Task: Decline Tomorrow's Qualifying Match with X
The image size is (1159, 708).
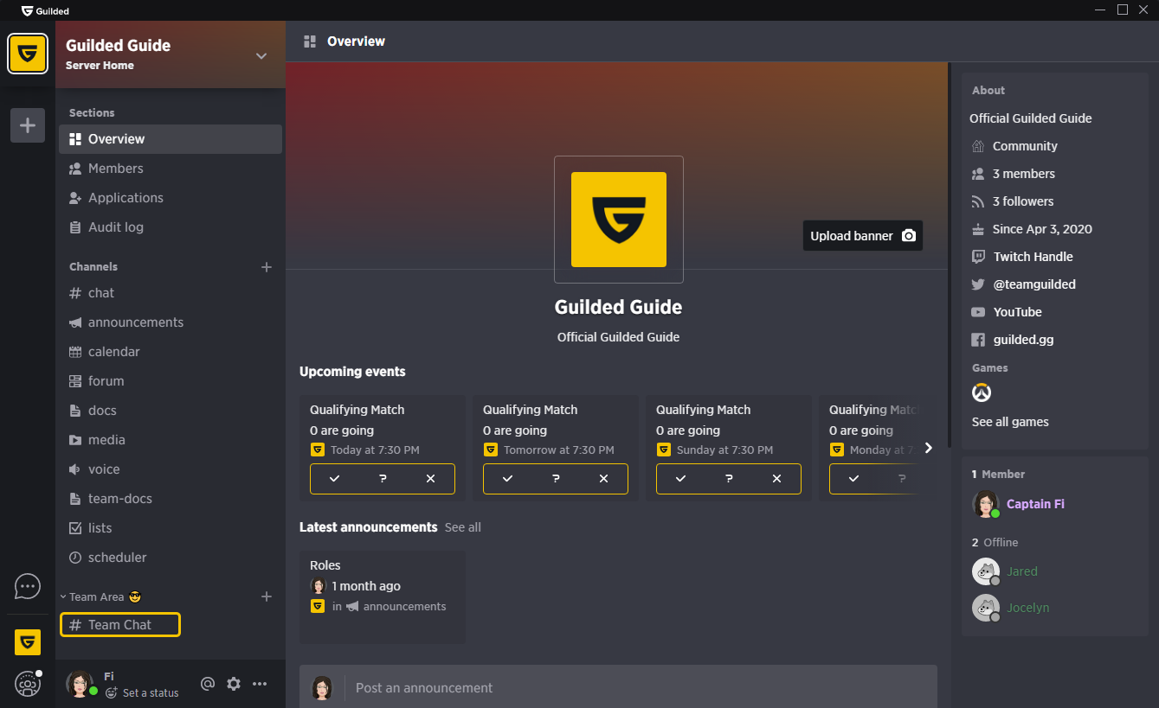Action: click(x=603, y=479)
